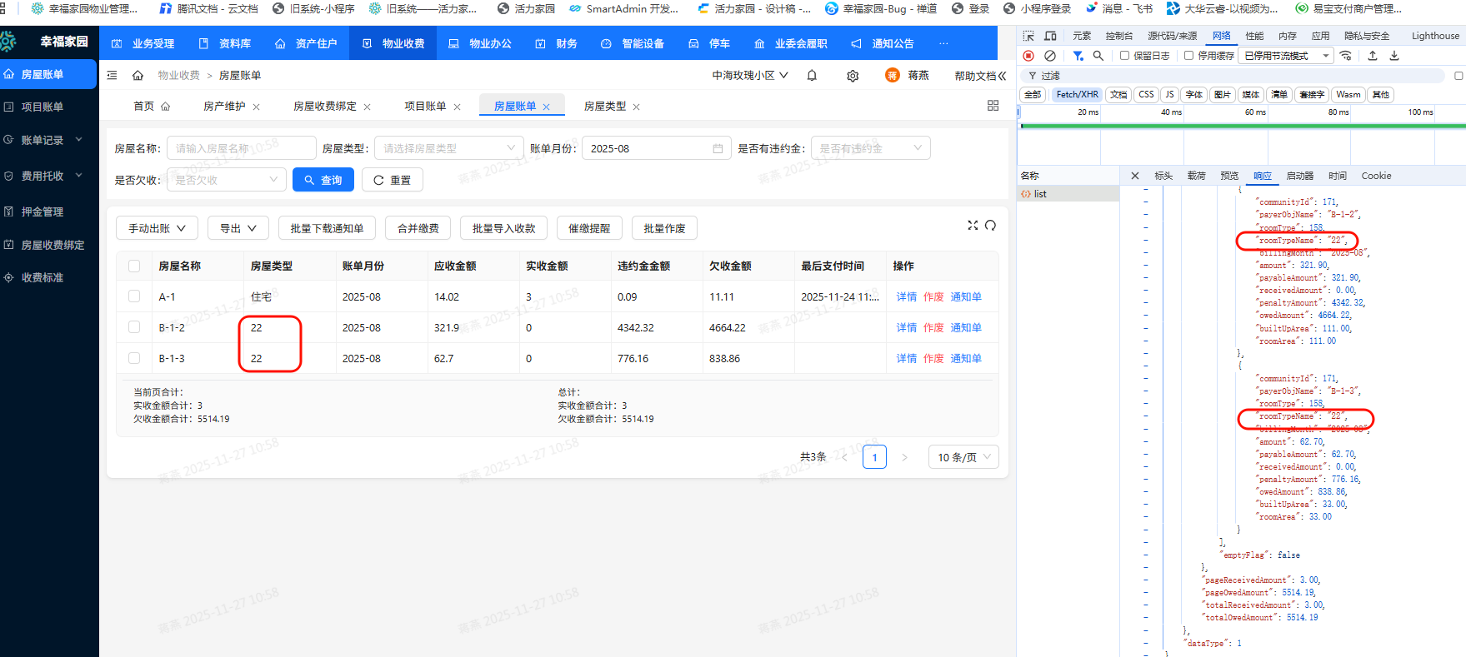
Task: Switch to the 控制台 DevTools tab
Action: pos(1119,36)
